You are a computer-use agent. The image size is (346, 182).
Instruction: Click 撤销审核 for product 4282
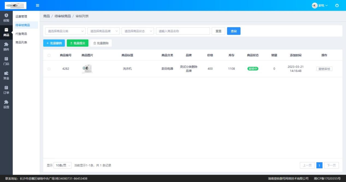324,69
